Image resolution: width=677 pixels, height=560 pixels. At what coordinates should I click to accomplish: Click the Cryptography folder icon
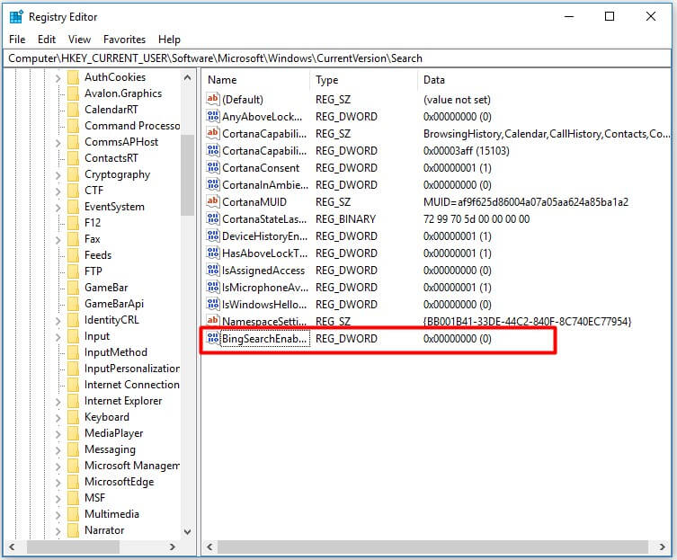(74, 174)
